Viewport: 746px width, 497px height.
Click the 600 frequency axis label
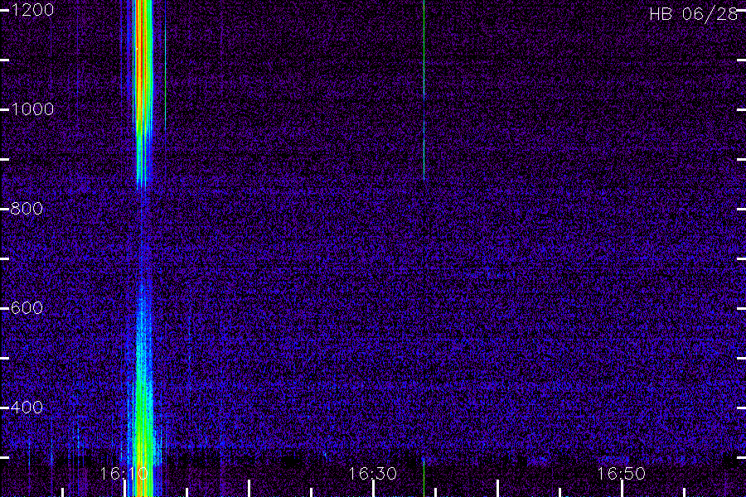27,307
